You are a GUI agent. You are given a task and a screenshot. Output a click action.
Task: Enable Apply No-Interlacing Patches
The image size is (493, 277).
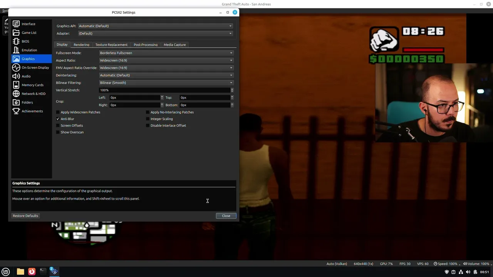coord(169,112)
